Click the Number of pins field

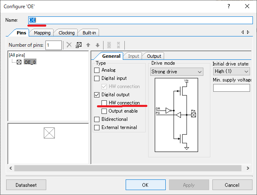pos(54,45)
